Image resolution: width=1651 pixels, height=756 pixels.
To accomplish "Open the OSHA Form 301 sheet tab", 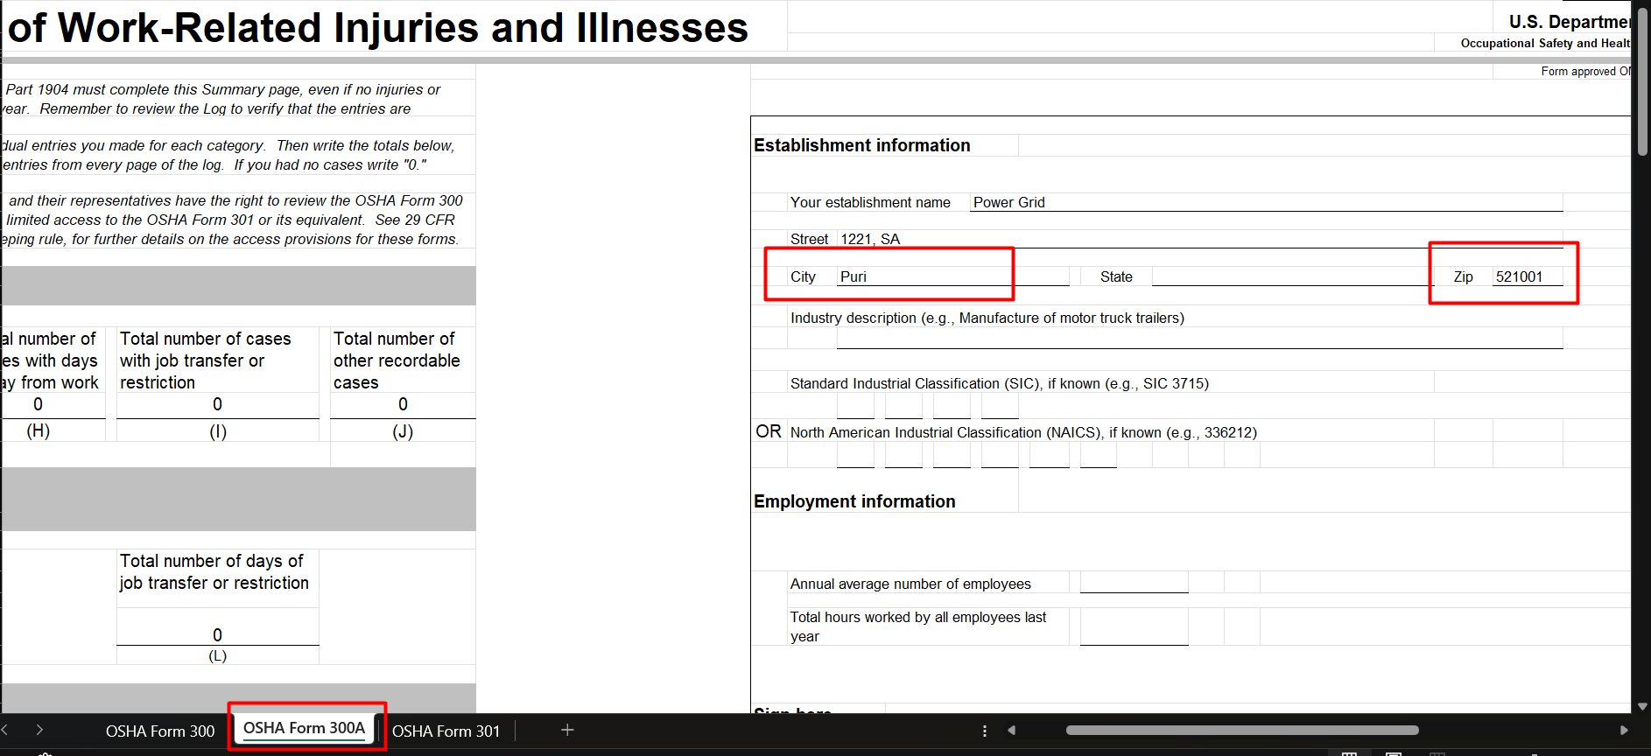I will coord(446,731).
